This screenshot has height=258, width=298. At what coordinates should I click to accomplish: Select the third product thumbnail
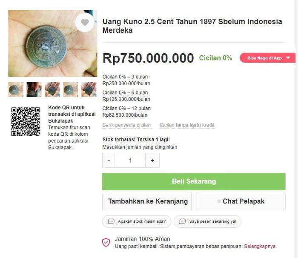(x=52, y=89)
